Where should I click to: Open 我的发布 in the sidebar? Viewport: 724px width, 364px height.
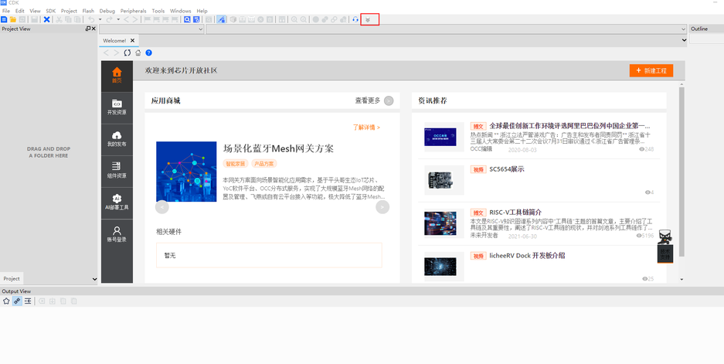117,140
